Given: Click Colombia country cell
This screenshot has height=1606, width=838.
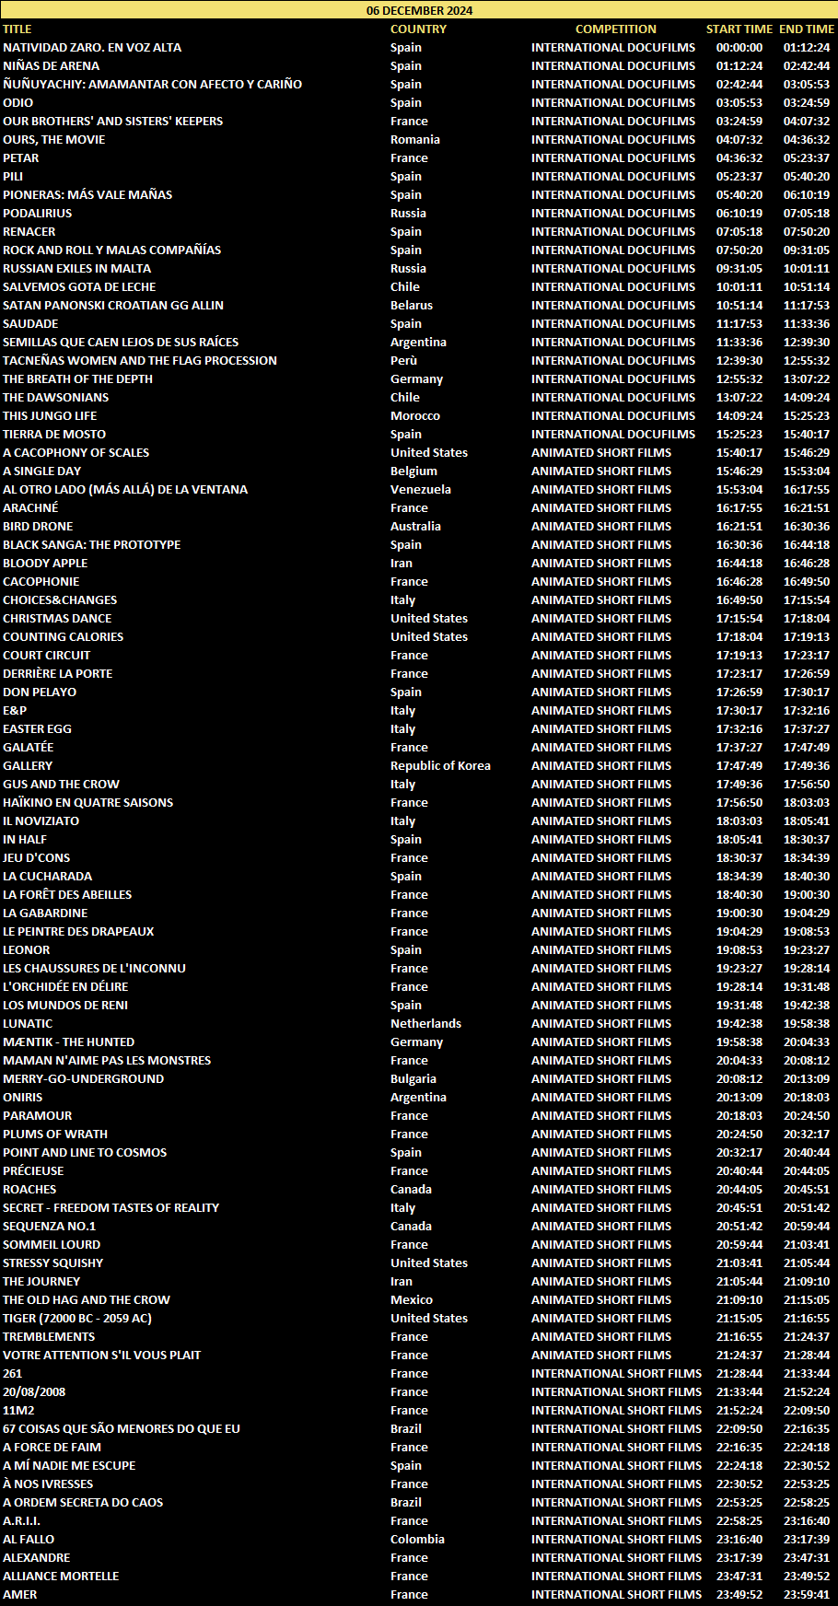Looking at the screenshot, I should (417, 1539).
